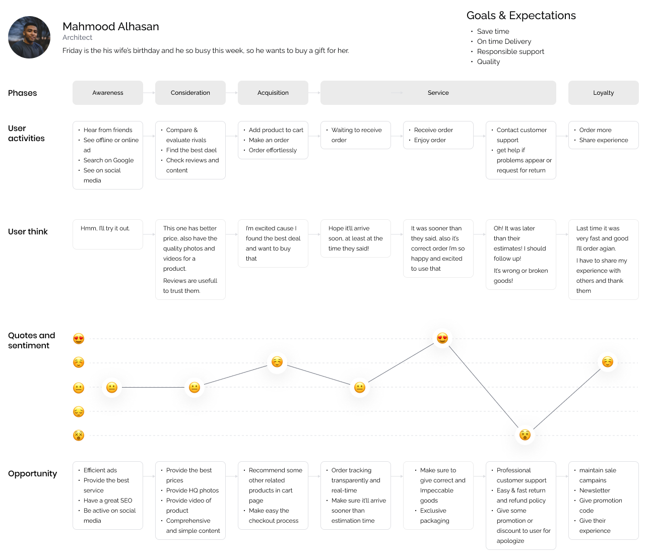
Task: Click the "Waiting to receive order" activity card
Action: pyautogui.click(x=356, y=135)
